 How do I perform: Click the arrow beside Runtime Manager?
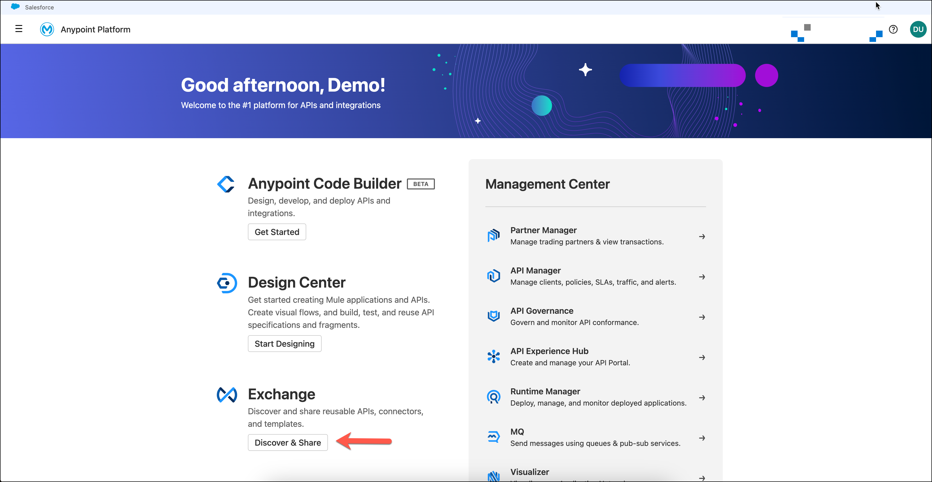(x=702, y=398)
